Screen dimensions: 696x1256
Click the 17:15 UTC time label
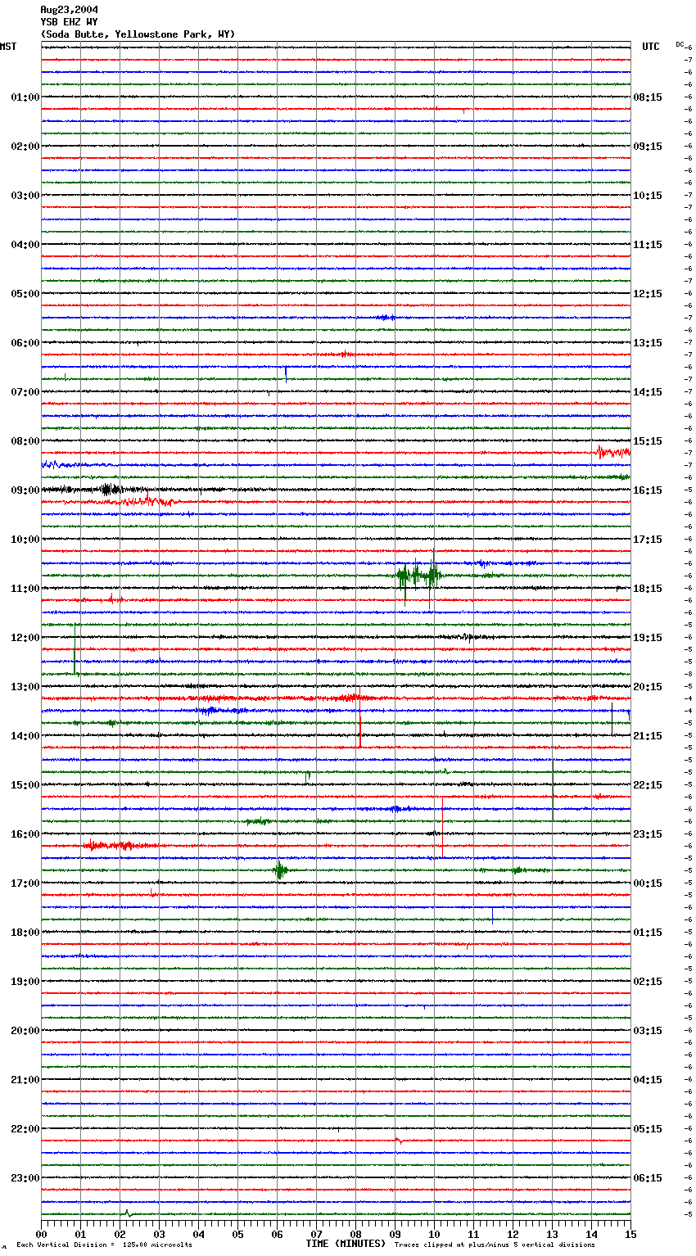click(x=648, y=540)
